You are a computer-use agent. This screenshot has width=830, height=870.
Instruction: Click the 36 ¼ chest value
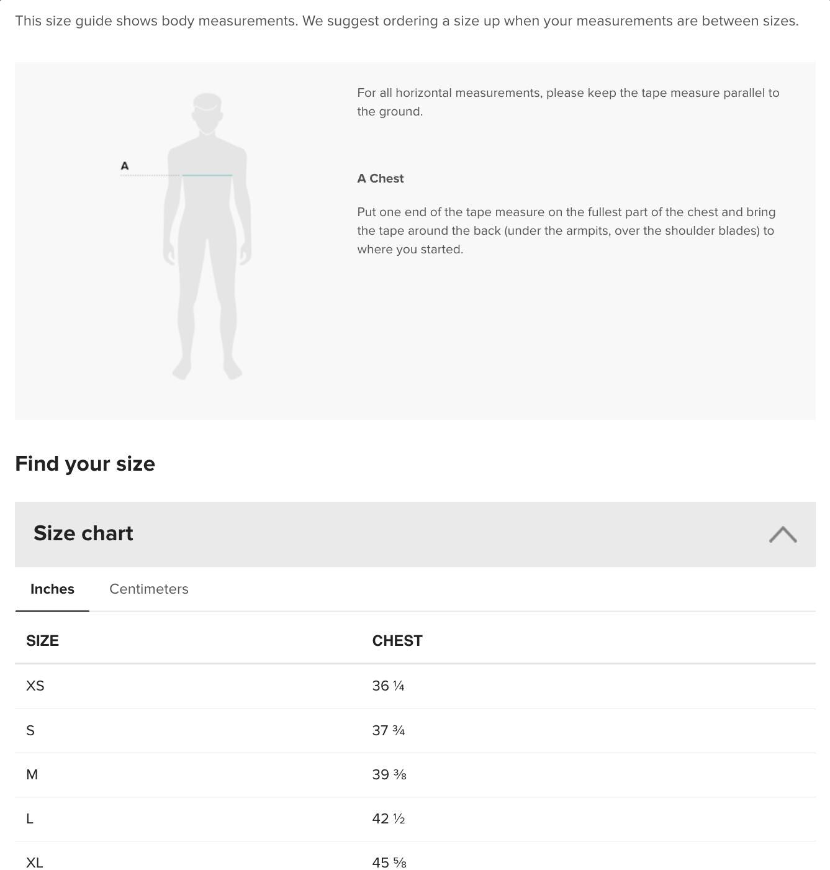tap(389, 686)
